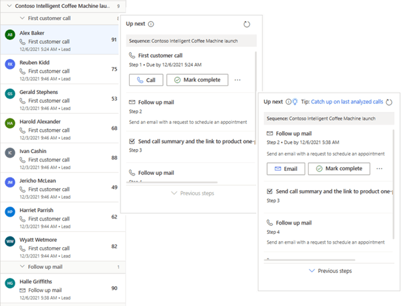Viewport: 402px width, 306px height.
Task: Open the Catch up on last analyzed calls link
Action: (x=347, y=102)
